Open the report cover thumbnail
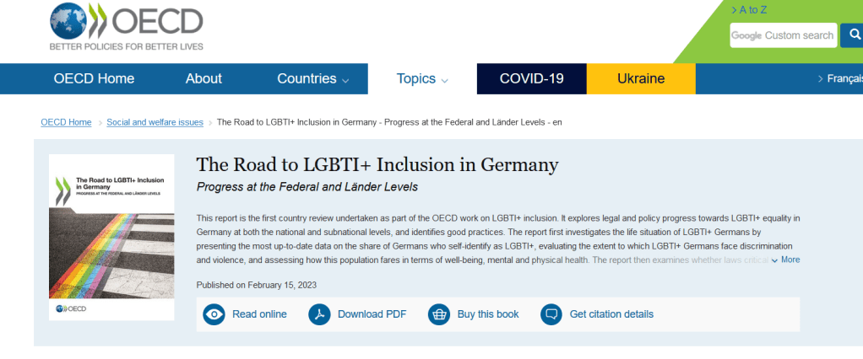The image size is (863, 359). pyautogui.click(x=111, y=237)
